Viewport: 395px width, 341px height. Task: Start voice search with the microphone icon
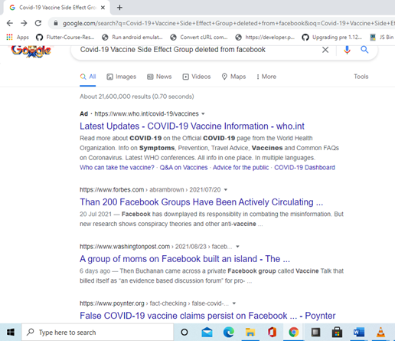coord(347,50)
